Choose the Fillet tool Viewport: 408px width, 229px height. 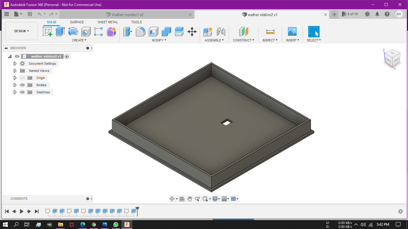click(x=140, y=32)
